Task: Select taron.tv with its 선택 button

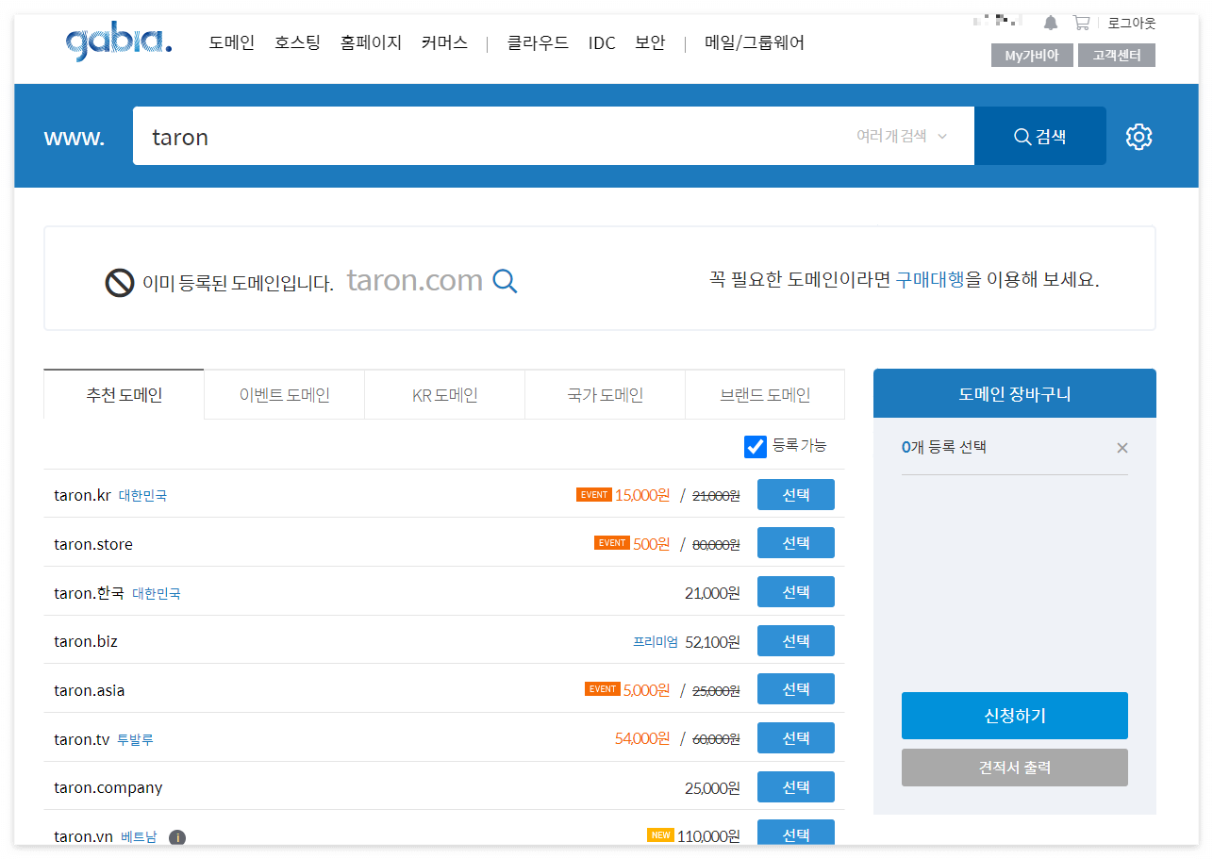Action: (796, 738)
